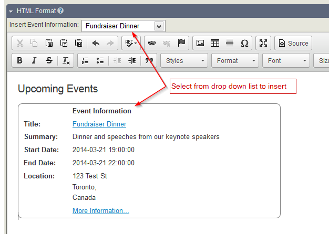This screenshot has height=234, width=329.
Task: Open the More Information link
Action: (101, 210)
